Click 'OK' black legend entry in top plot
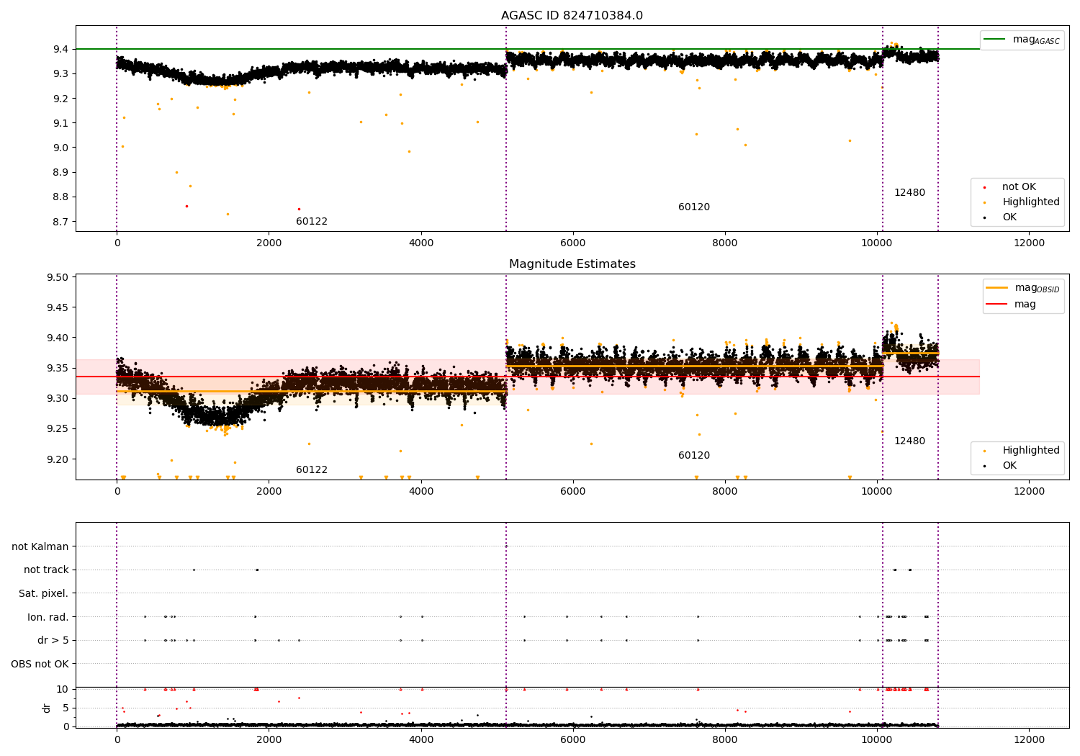This screenshot has height=756, width=1080. tap(1009, 217)
